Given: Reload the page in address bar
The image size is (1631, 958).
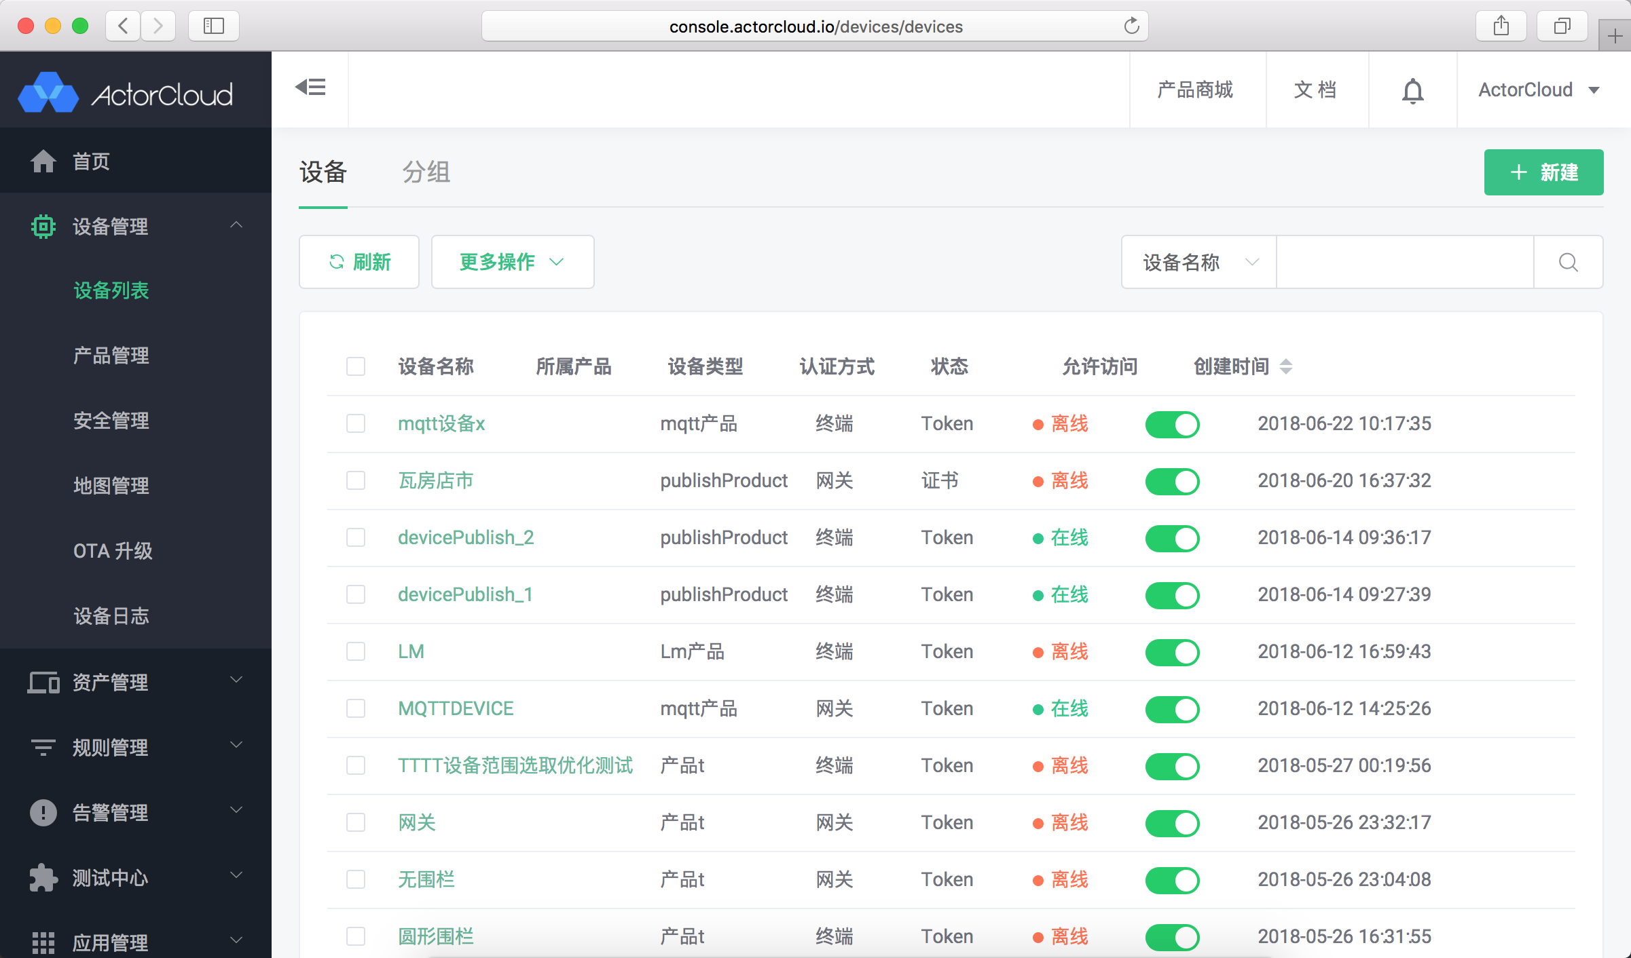Looking at the screenshot, I should 1131,26.
